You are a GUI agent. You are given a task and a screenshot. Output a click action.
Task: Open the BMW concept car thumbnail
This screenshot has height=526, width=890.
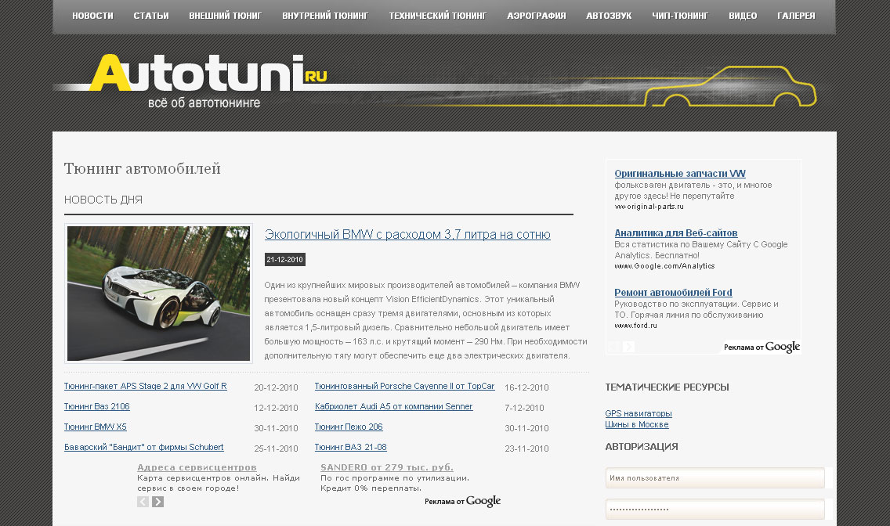tap(158, 294)
